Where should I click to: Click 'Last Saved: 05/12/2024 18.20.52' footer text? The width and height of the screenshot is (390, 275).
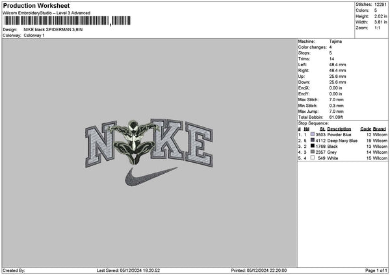coord(128,270)
